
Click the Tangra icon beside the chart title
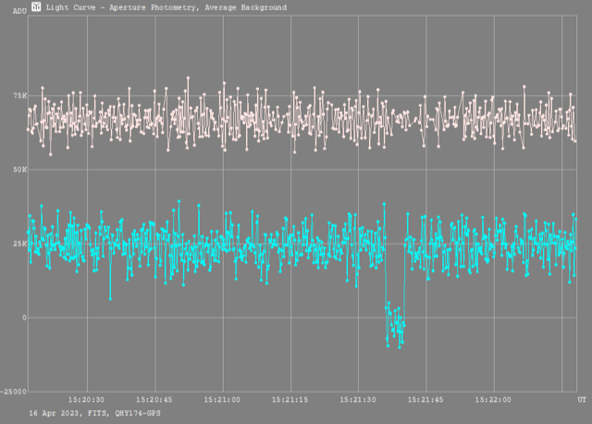(x=36, y=6)
